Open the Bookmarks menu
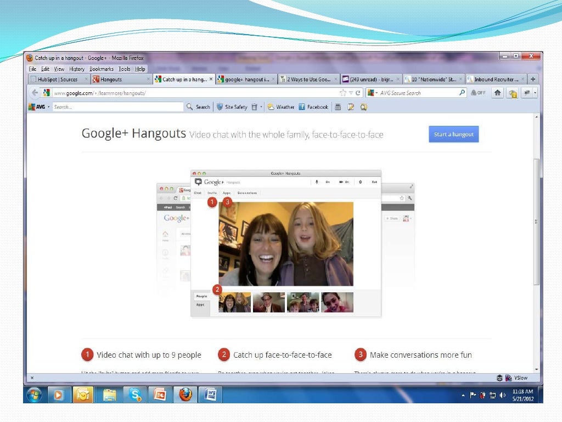The height and width of the screenshot is (422, 562). pyautogui.click(x=102, y=69)
